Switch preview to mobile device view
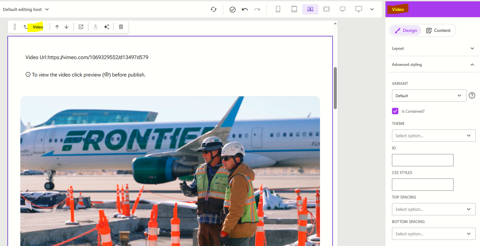 pyautogui.click(x=278, y=9)
